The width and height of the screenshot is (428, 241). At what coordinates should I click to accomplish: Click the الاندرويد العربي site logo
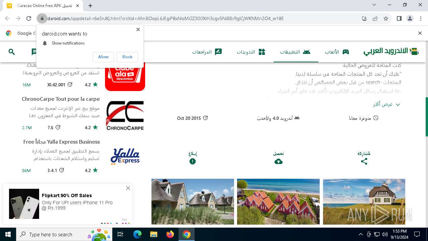coord(391,51)
